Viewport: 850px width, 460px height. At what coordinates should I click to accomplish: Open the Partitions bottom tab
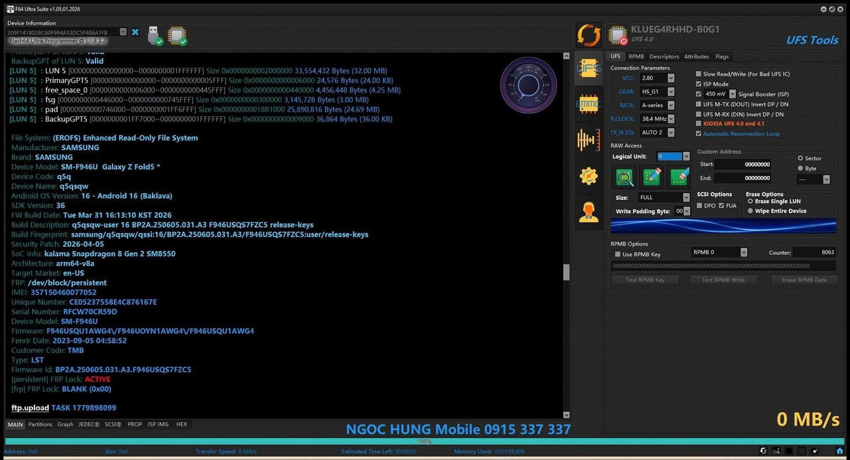pyautogui.click(x=41, y=424)
